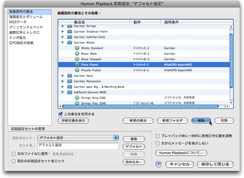Enable 次のファイルに適用 checkbox
244x178 pixels.
tap(14, 154)
